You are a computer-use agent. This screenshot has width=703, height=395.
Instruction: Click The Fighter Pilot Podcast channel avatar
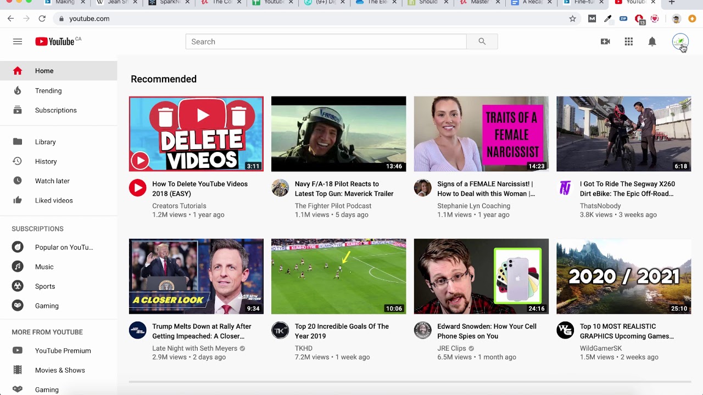pyautogui.click(x=280, y=188)
